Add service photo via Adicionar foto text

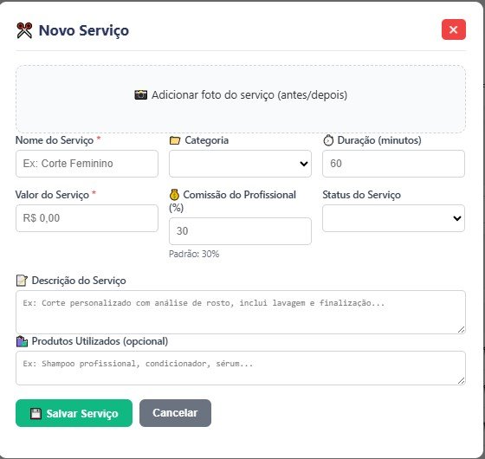[249, 94]
